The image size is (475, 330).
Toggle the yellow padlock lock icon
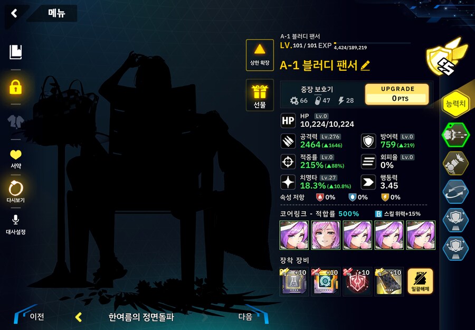[16, 88]
